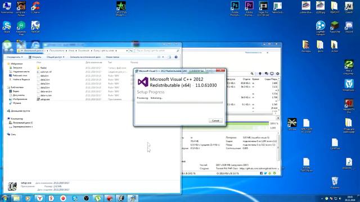
Task: Open Yandex Browser from the taskbar
Action: click(40, 198)
